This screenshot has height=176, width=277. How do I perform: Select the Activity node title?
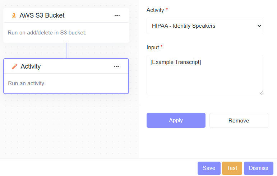31,66
